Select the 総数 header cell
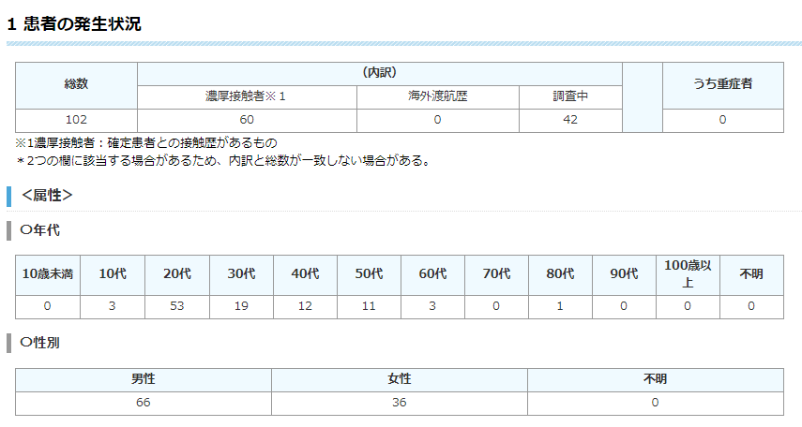The image size is (802, 427). (76, 84)
